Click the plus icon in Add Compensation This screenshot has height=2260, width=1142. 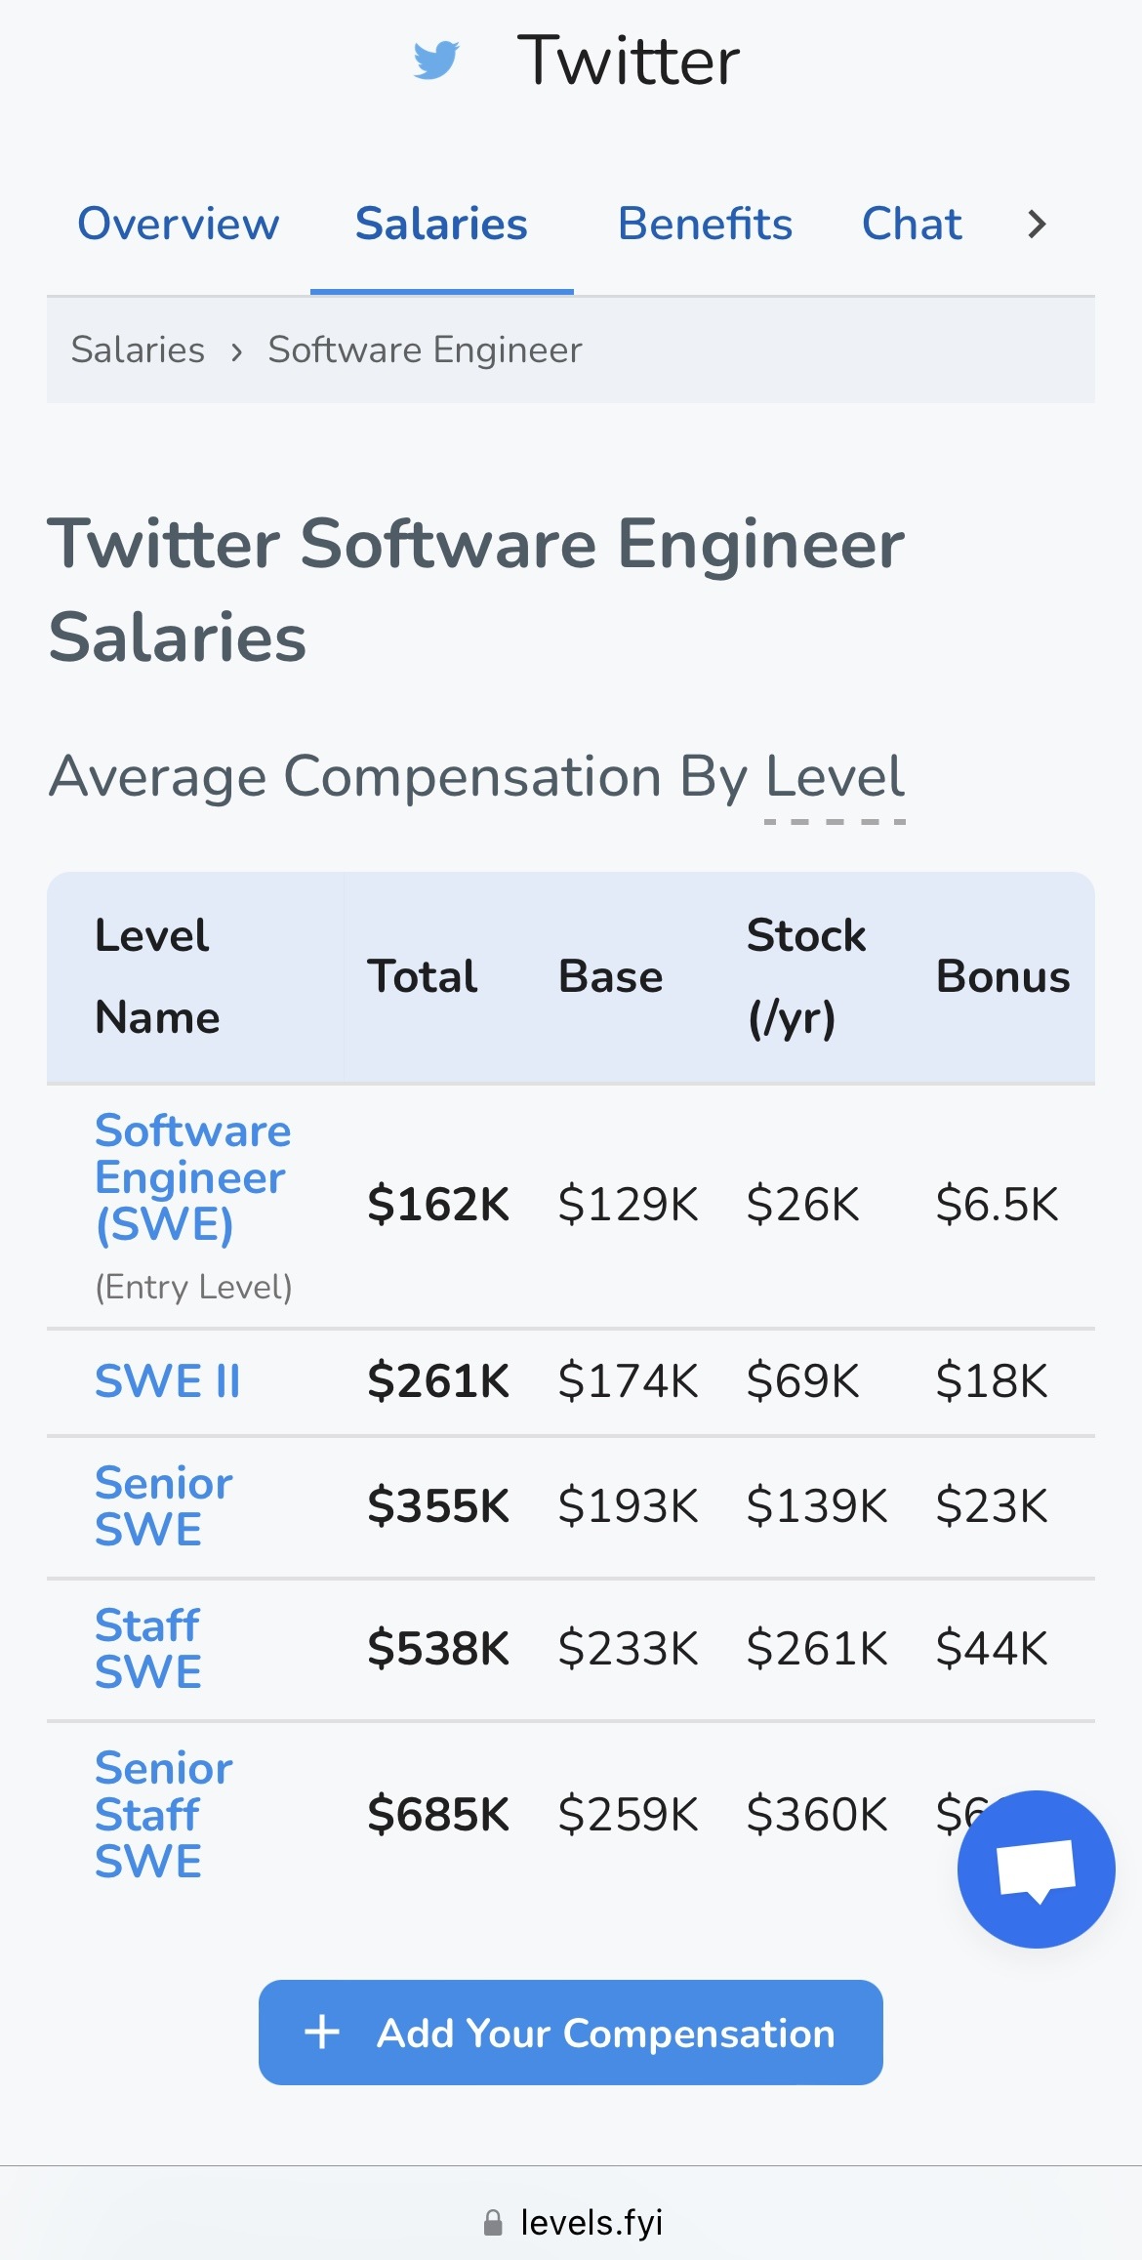pos(322,2033)
